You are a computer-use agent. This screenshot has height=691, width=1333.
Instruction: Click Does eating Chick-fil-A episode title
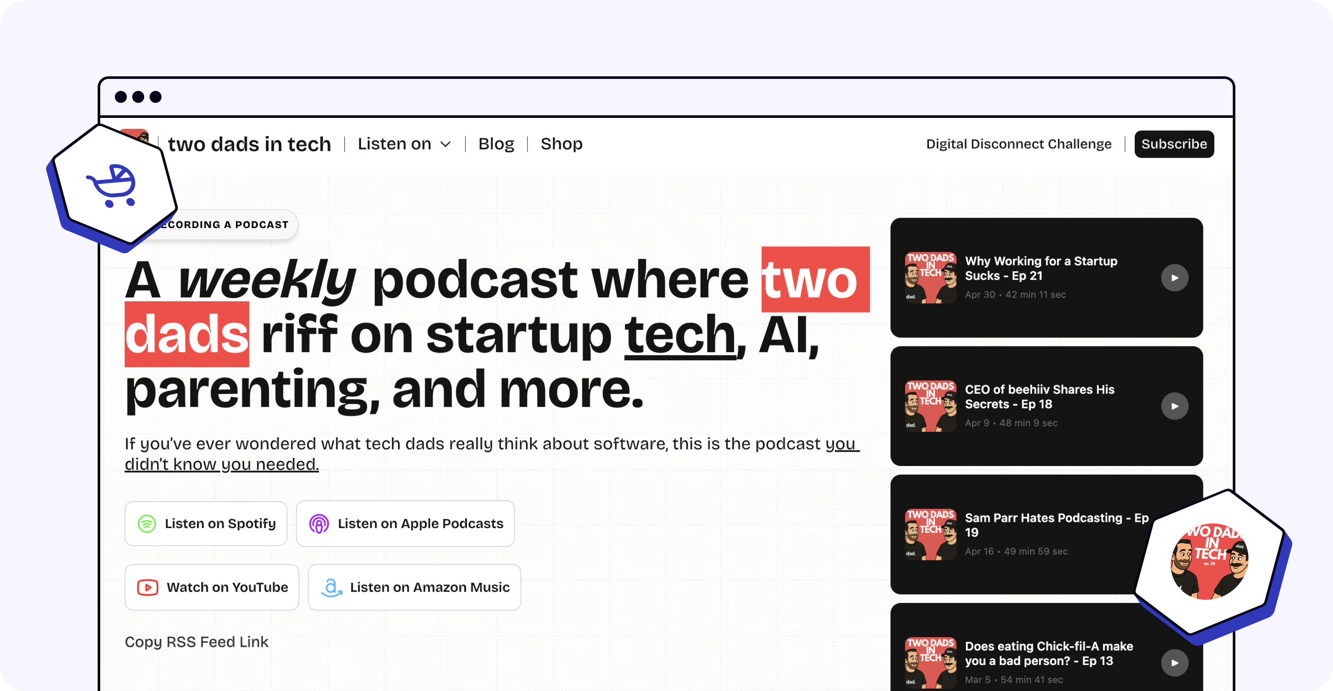(x=1048, y=653)
